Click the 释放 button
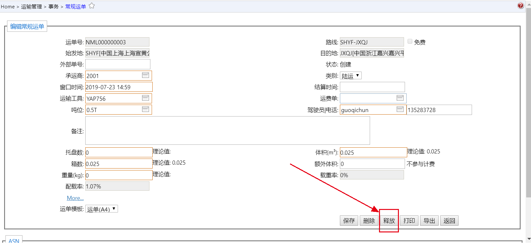Screen dimensions: 531x243 pos(389,221)
